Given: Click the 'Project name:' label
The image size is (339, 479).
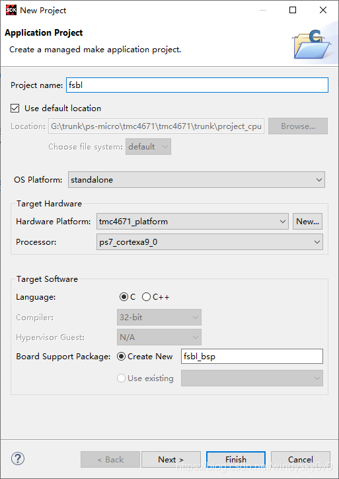Looking at the screenshot, I should pyautogui.click(x=36, y=85).
